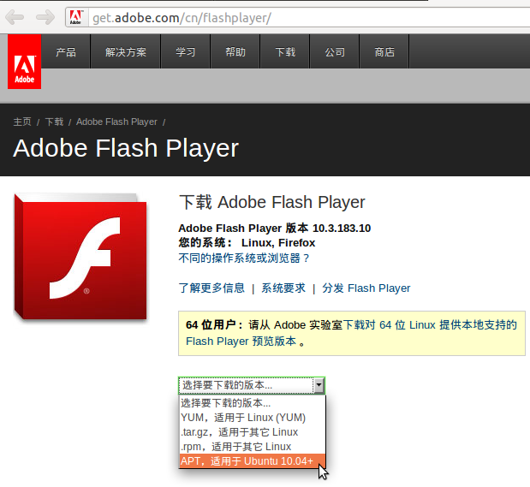Click the large Adobe Flash Player page title
The height and width of the screenshot is (487, 530).
126,148
